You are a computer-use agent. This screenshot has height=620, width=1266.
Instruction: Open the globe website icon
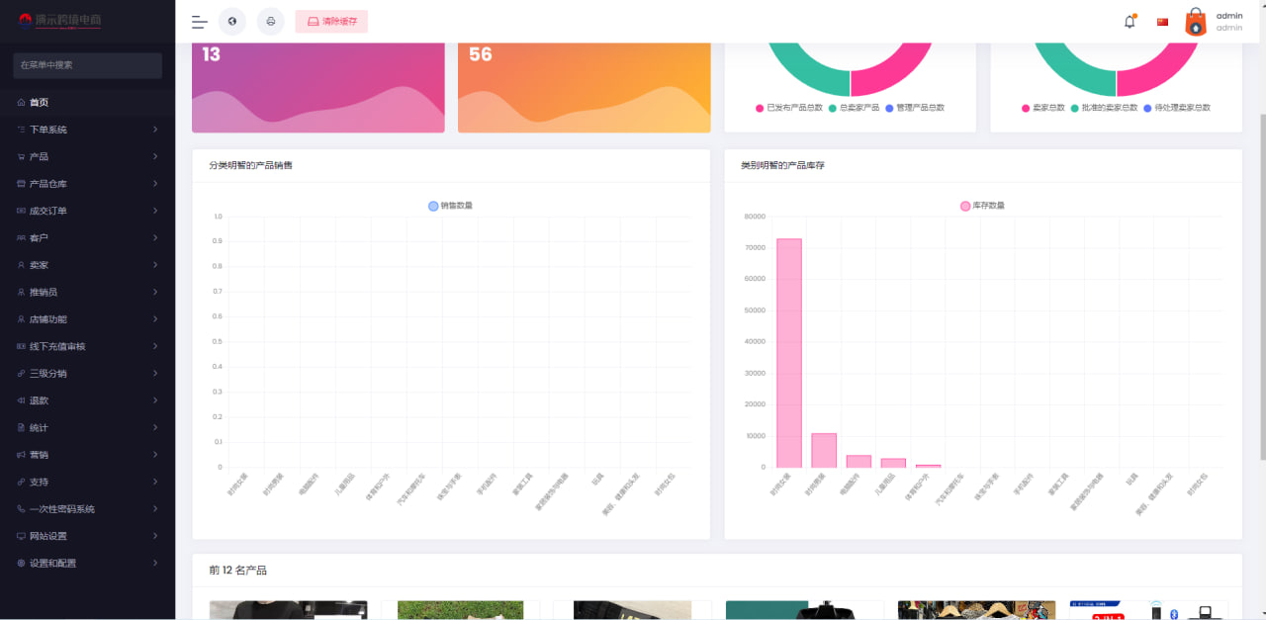click(x=231, y=22)
